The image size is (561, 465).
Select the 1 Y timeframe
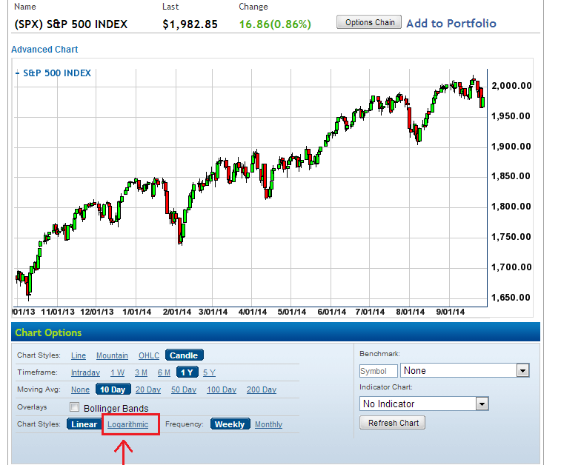(187, 372)
